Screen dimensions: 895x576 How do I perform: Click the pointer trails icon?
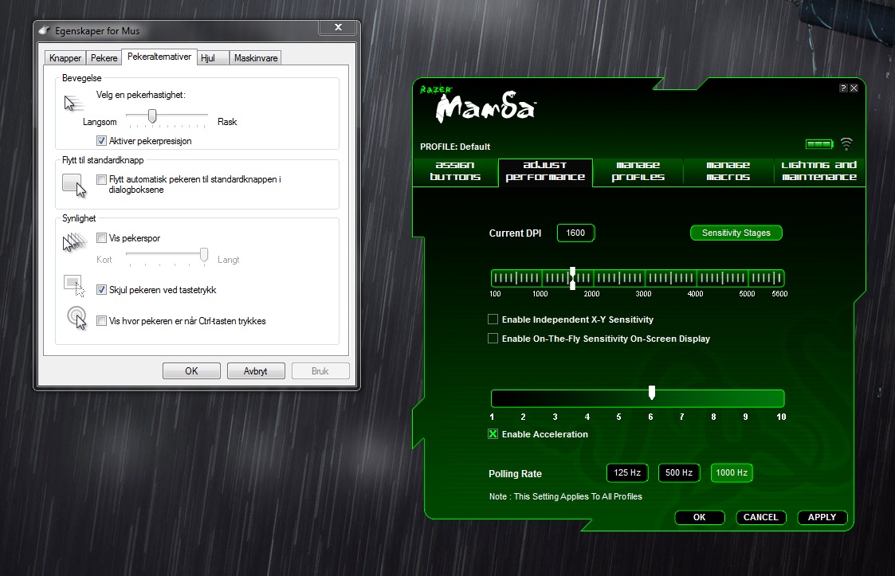[74, 242]
